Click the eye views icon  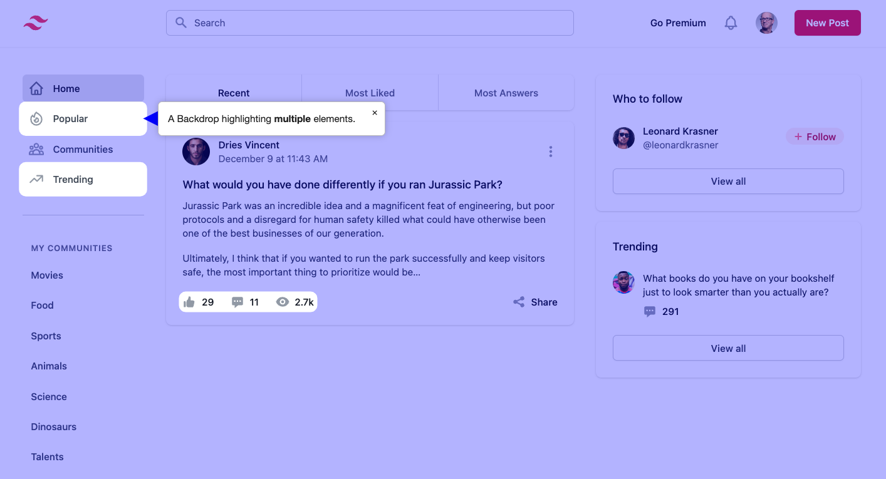283,302
